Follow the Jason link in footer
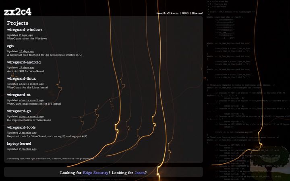The height and width of the screenshot is (181, 290). tap(140, 173)
